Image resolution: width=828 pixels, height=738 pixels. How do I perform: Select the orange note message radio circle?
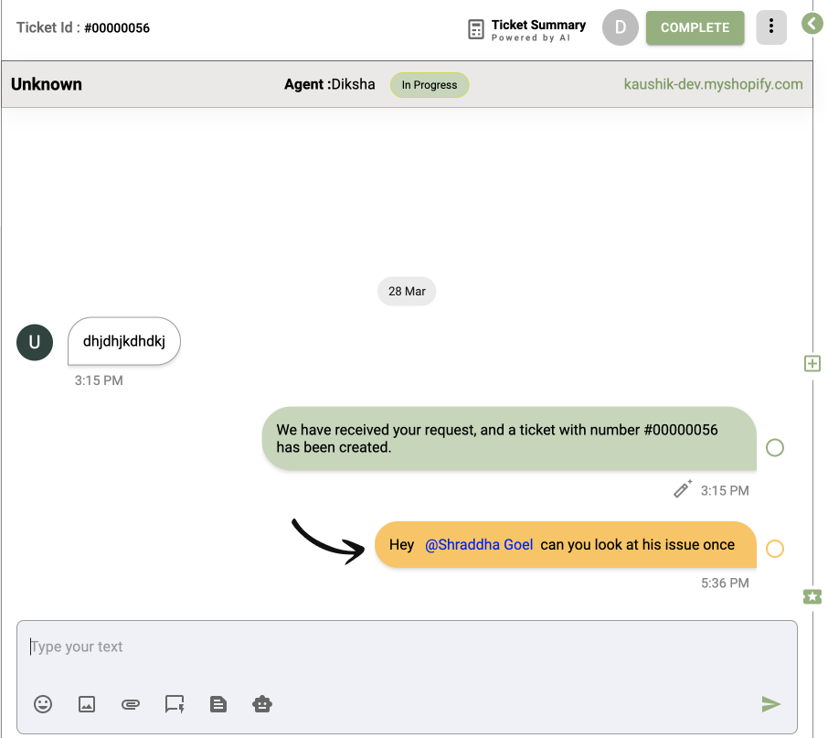(775, 549)
